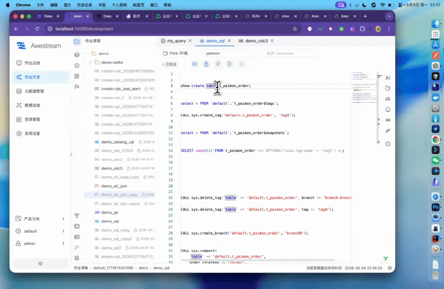Open the three-dot more options menu

241,64
